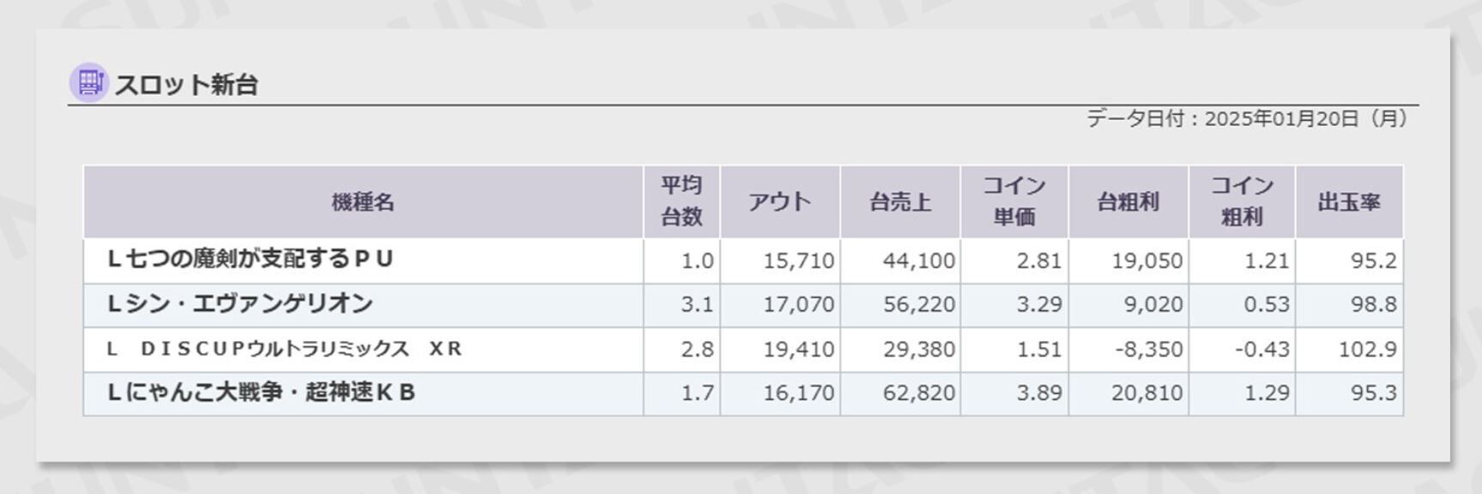Sort by 平均台数 column header
Image resolution: width=1482 pixels, height=494 pixels.
pyautogui.click(x=681, y=202)
